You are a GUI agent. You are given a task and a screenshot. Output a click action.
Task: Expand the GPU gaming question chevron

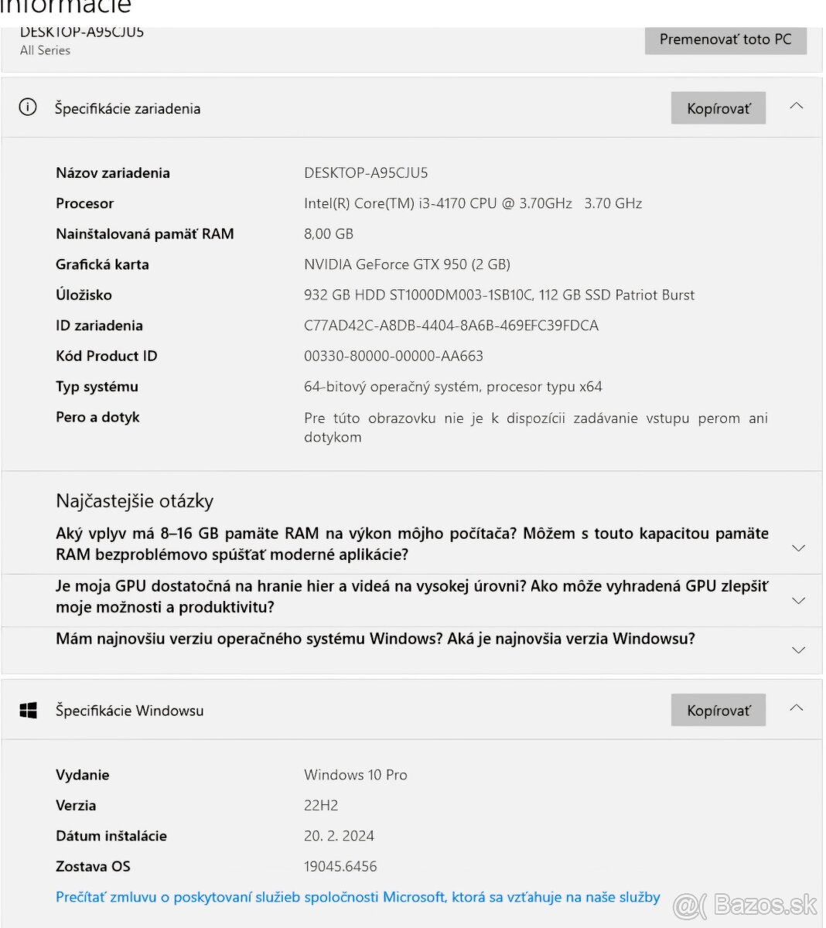click(x=799, y=600)
